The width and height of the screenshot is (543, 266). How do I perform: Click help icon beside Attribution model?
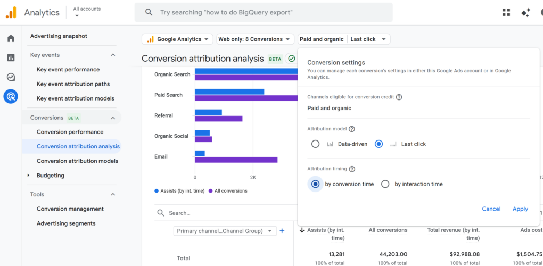351,129
